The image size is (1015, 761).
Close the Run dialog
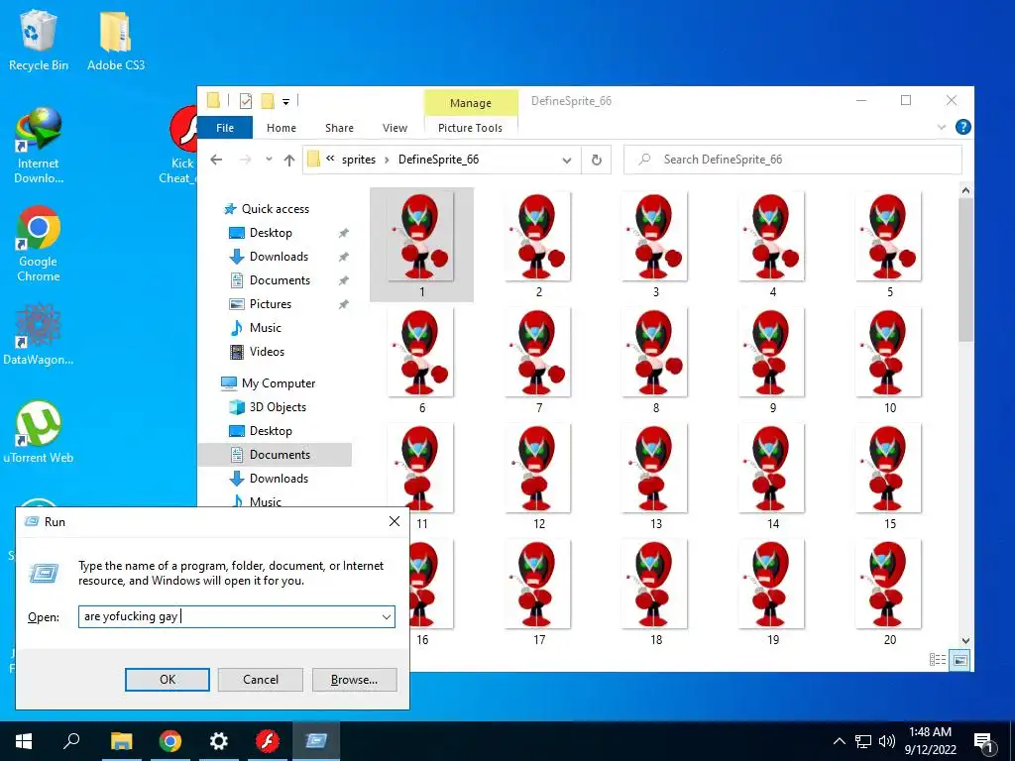tap(395, 521)
